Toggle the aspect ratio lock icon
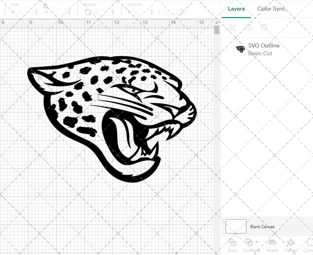The width and height of the screenshot is (313, 255). point(45,6)
